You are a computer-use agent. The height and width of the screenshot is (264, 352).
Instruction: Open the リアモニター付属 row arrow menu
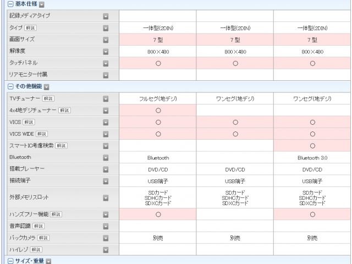(106, 75)
